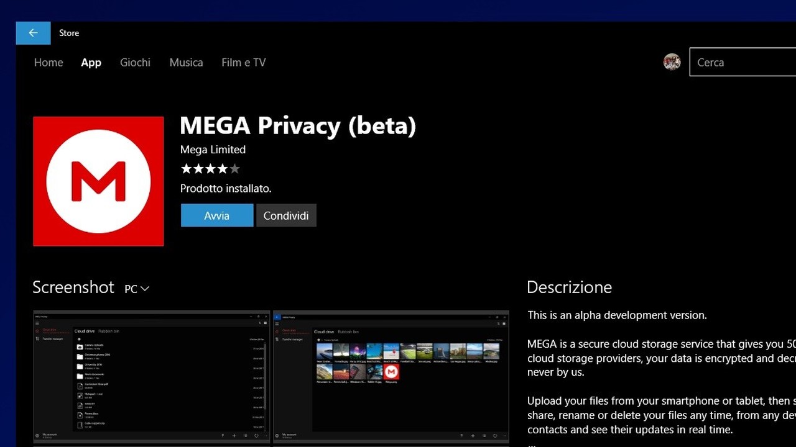Select the first rating star

coord(186,168)
